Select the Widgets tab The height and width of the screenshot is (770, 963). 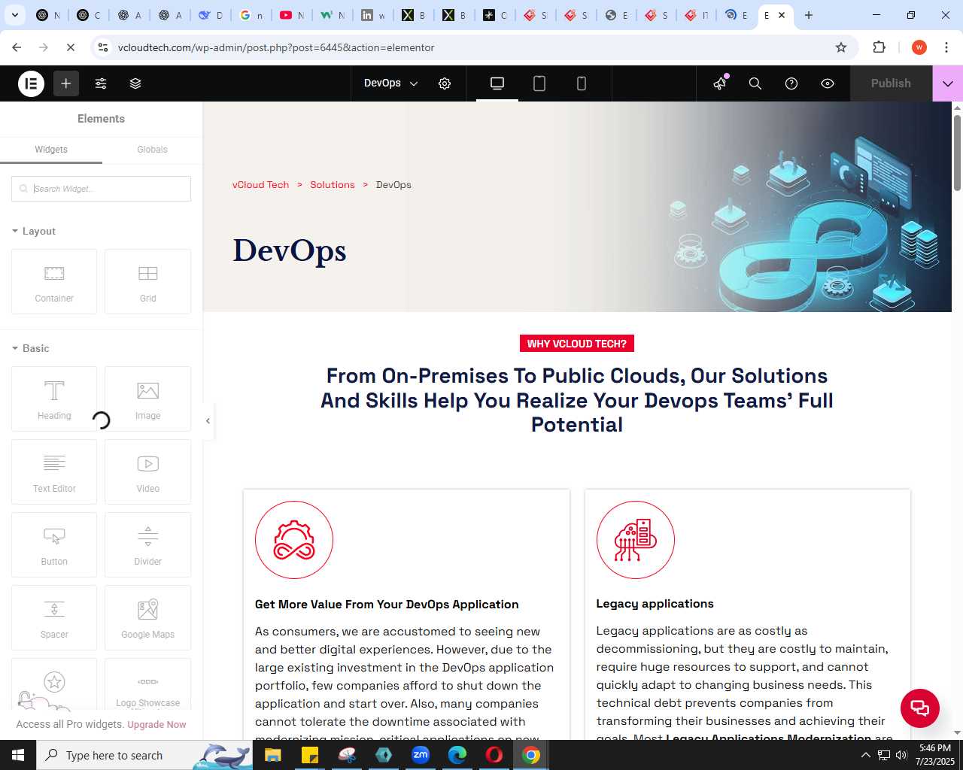(51, 150)
